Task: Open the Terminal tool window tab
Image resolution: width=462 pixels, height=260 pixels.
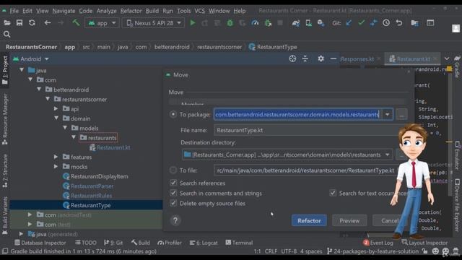Action: point(239,243)
